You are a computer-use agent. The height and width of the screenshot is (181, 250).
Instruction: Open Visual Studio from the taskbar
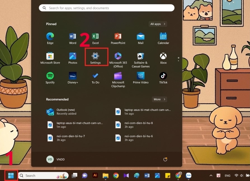pyautogui.click(x=126, y=175)
